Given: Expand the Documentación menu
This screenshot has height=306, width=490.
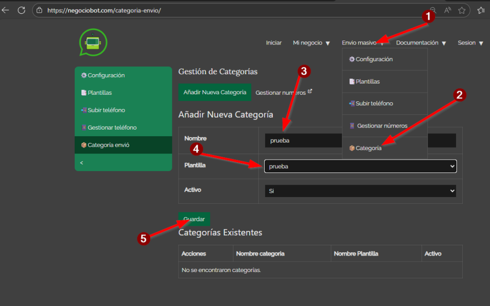Looking at the screenshot, I should point(421,43).
